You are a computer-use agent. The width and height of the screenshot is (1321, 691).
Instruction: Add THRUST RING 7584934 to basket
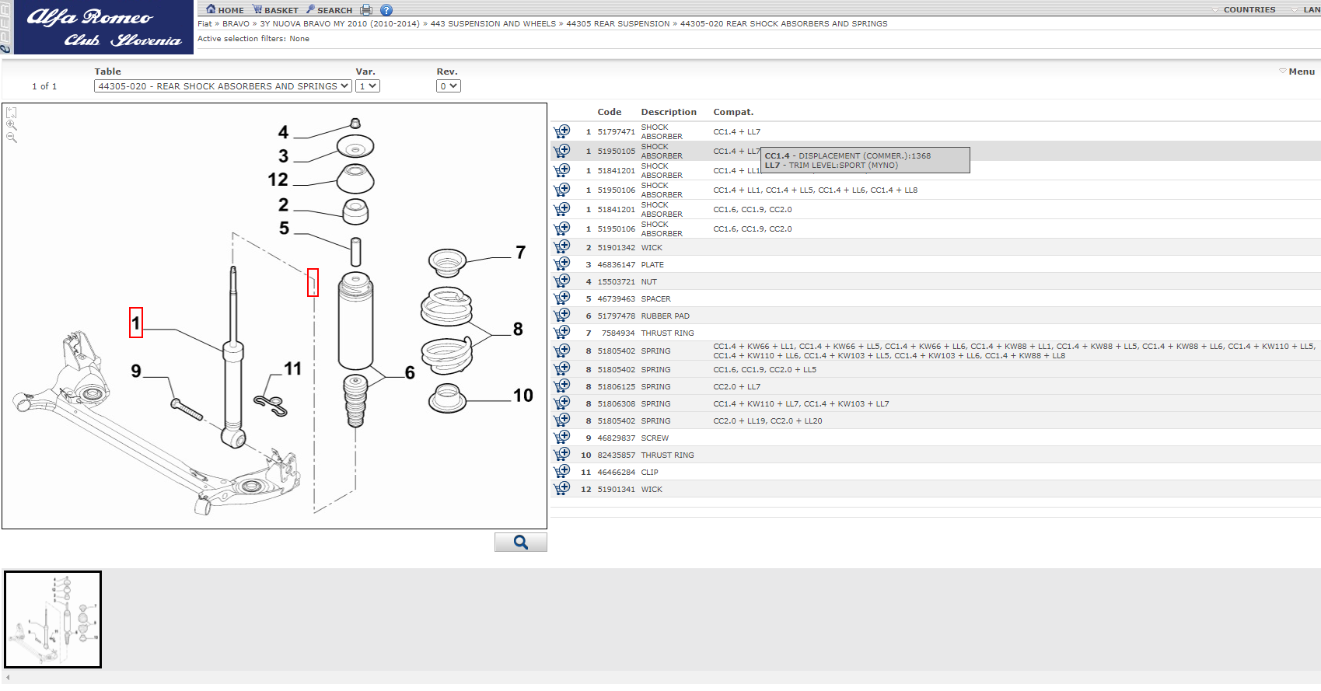[x=562, y=333]
